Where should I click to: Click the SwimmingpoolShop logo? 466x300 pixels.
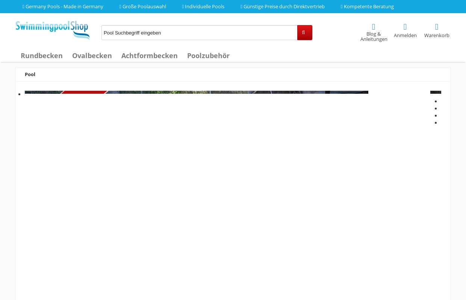(53, 30)
